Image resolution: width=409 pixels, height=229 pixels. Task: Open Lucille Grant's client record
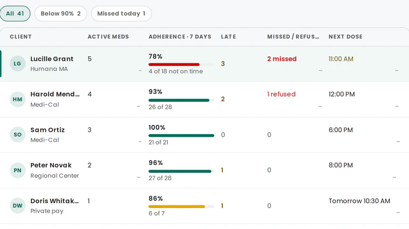(52, 59)
